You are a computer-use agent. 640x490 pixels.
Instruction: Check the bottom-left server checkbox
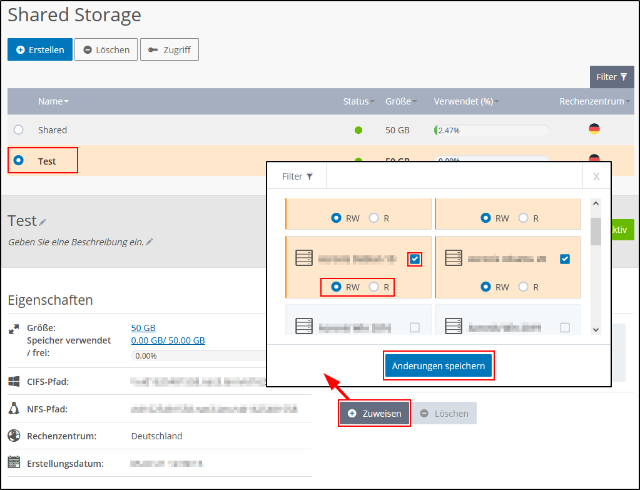coord(415,327)
